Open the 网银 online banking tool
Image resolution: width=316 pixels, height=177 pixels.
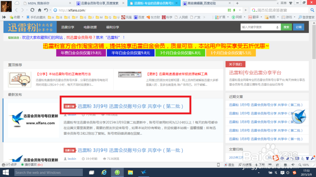point(237,17)
